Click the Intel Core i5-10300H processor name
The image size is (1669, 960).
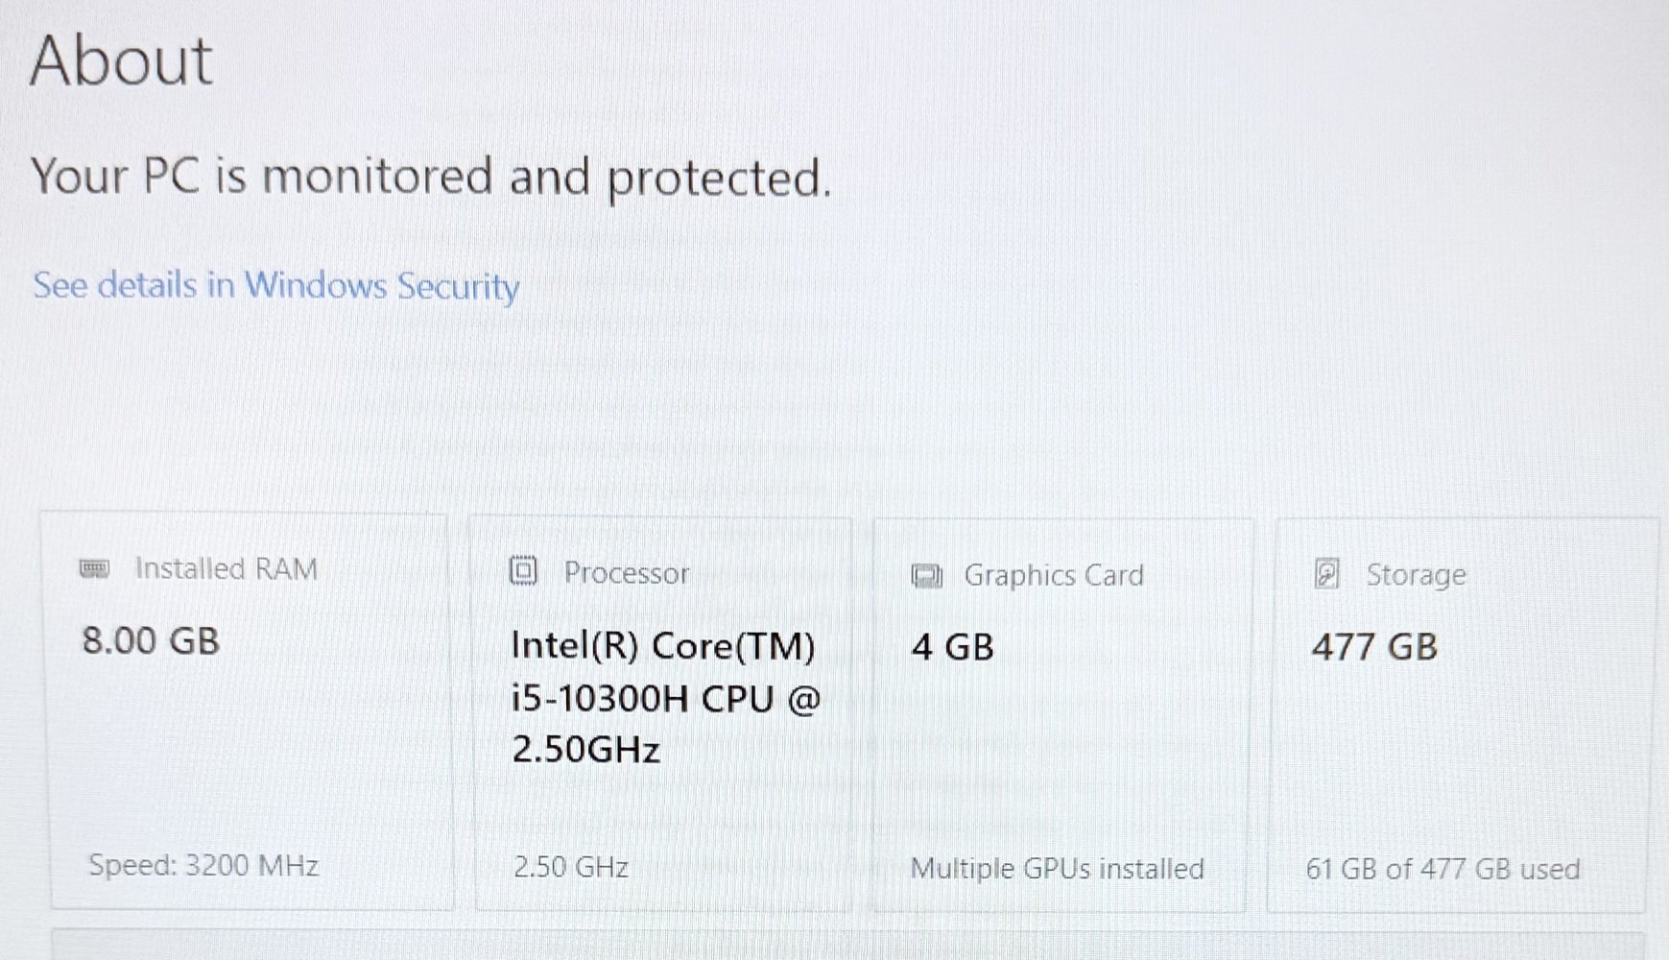point(665,697)
